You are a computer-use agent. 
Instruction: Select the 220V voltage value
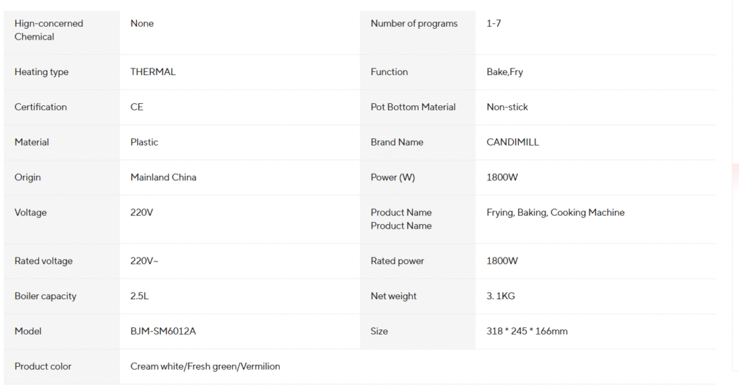141,212
